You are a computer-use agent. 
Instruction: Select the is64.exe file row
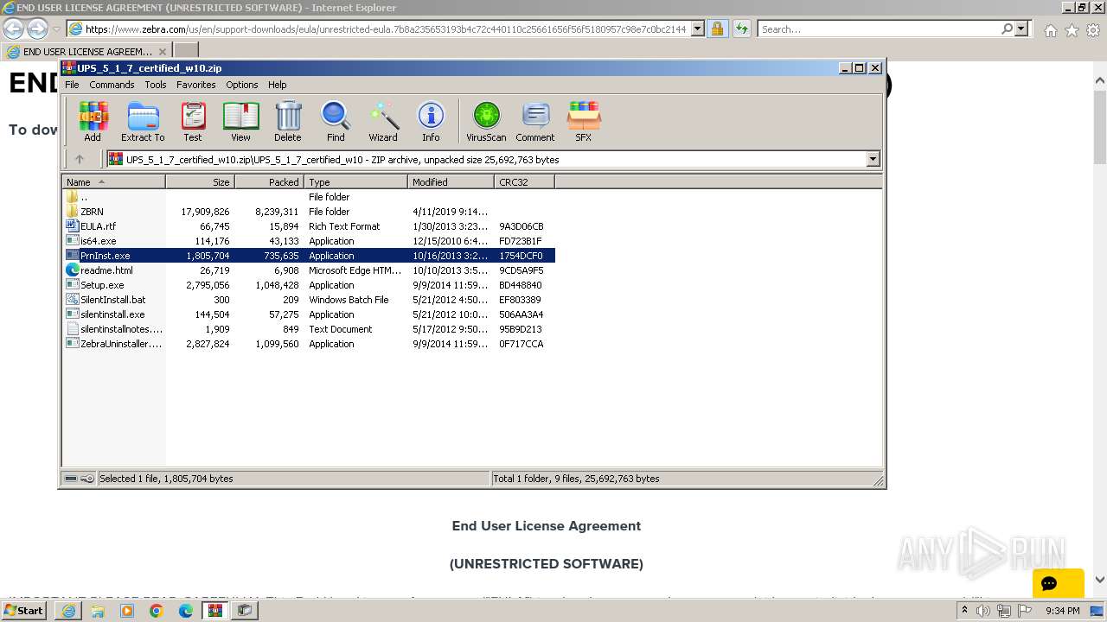[x=309, y=241]
